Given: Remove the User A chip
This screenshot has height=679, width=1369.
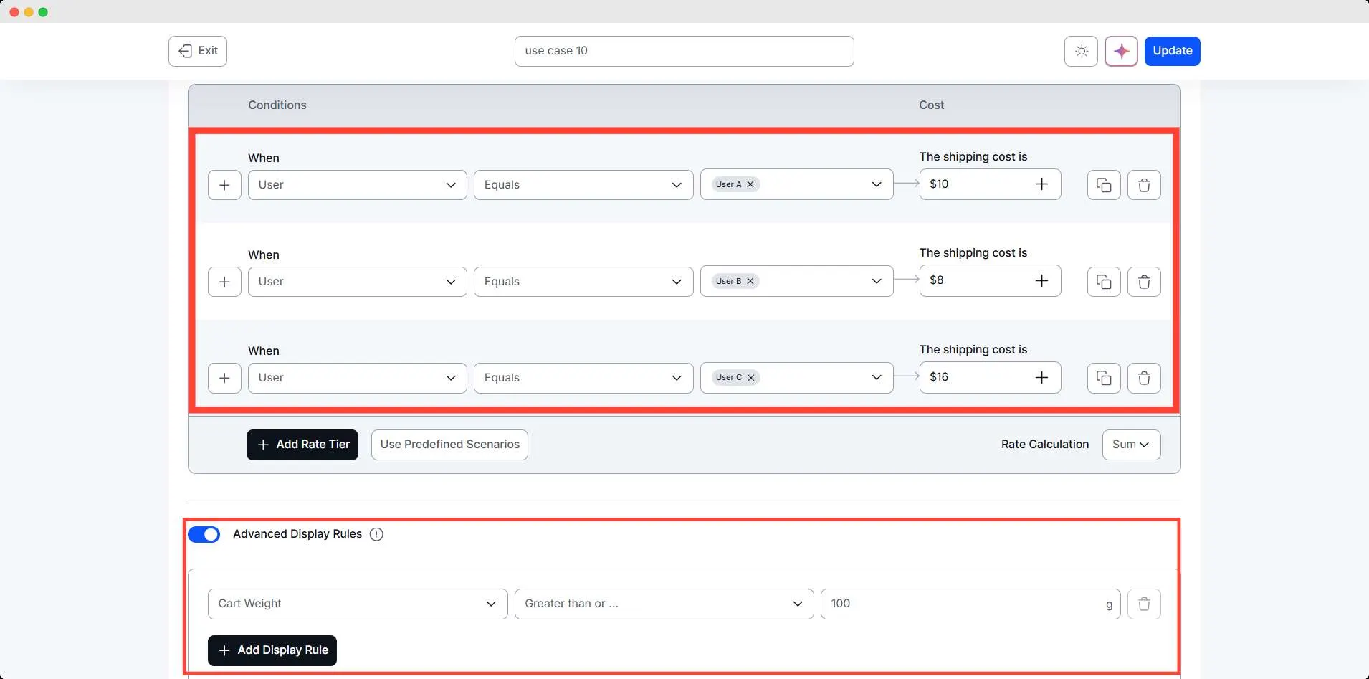Looking at the screenshot, I should pyautogui.click(x=750, y=184).
